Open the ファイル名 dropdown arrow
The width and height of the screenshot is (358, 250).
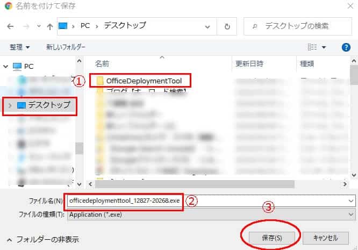[350, 201]
